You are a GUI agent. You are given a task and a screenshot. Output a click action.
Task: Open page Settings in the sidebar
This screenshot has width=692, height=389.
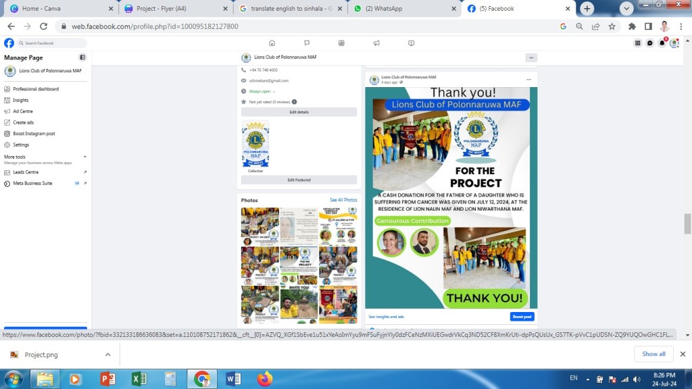(21, 145)
